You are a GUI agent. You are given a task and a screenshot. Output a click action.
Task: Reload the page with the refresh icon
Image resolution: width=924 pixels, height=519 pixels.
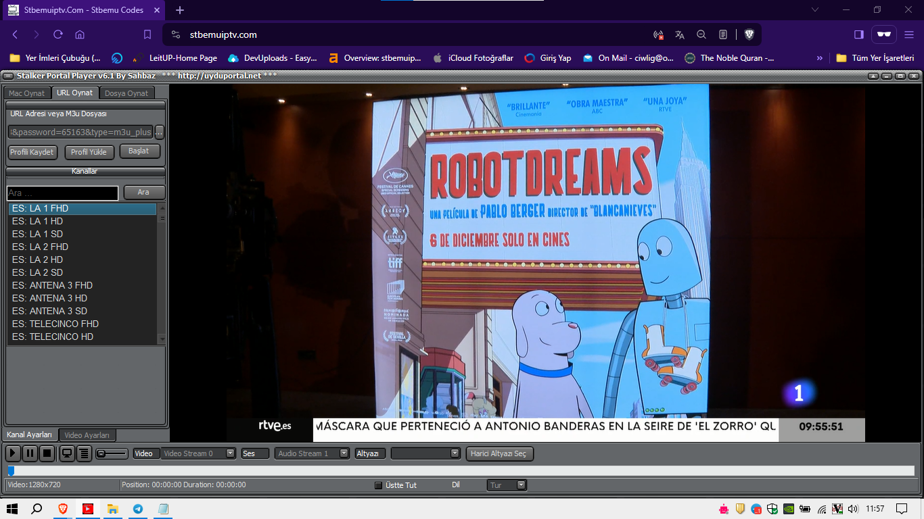[x=58, y=34]
